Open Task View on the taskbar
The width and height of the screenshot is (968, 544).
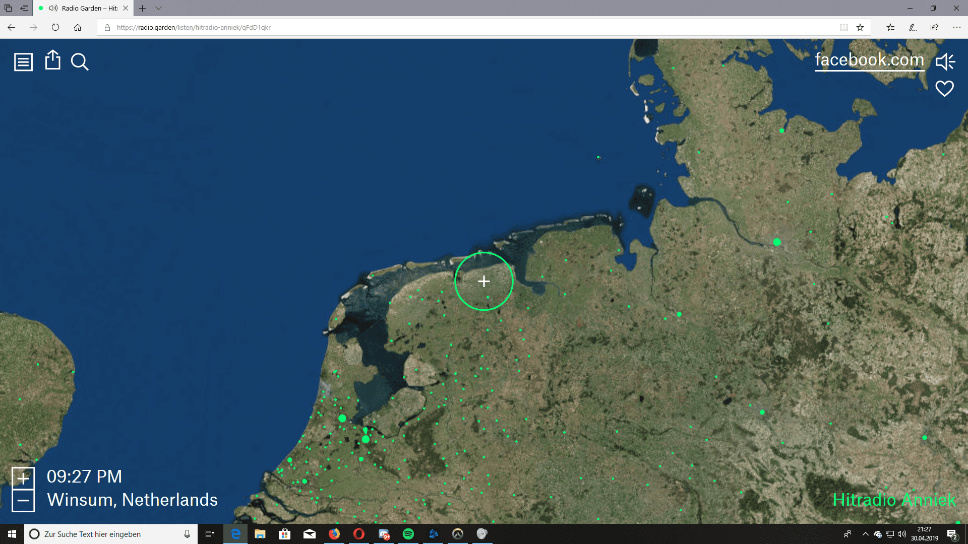210,534
